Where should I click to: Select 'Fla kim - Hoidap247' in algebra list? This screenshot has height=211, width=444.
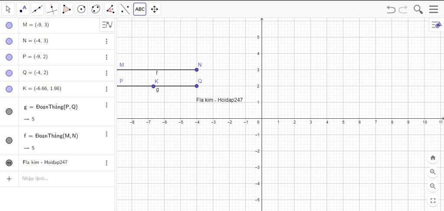45,162
